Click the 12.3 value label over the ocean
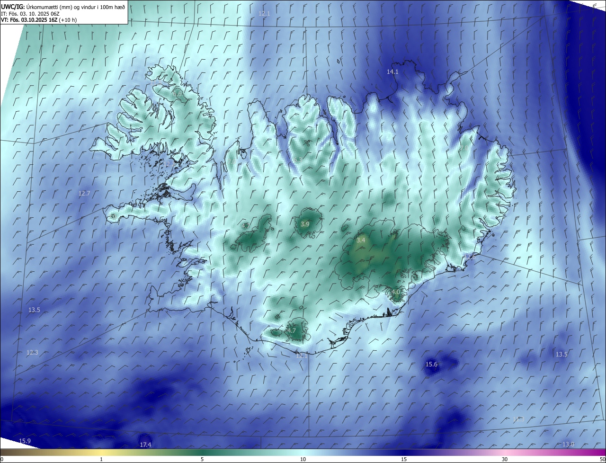 click(x=32, y=352)
